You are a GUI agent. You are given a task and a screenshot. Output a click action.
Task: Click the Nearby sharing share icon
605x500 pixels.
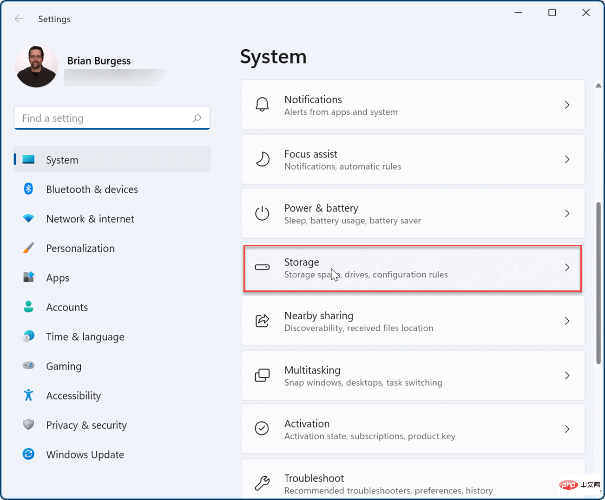[x=262, y=321]
